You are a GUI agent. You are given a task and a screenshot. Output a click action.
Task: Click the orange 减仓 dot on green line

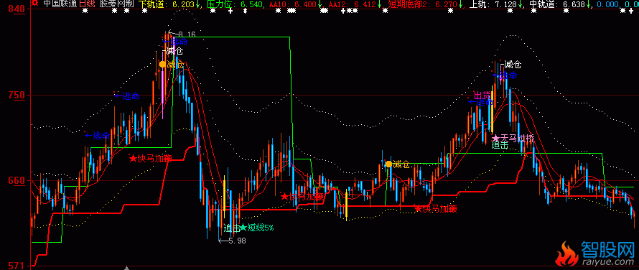tap(388, 164)
